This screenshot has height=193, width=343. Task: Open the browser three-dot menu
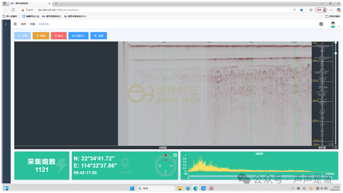(331, 10)
